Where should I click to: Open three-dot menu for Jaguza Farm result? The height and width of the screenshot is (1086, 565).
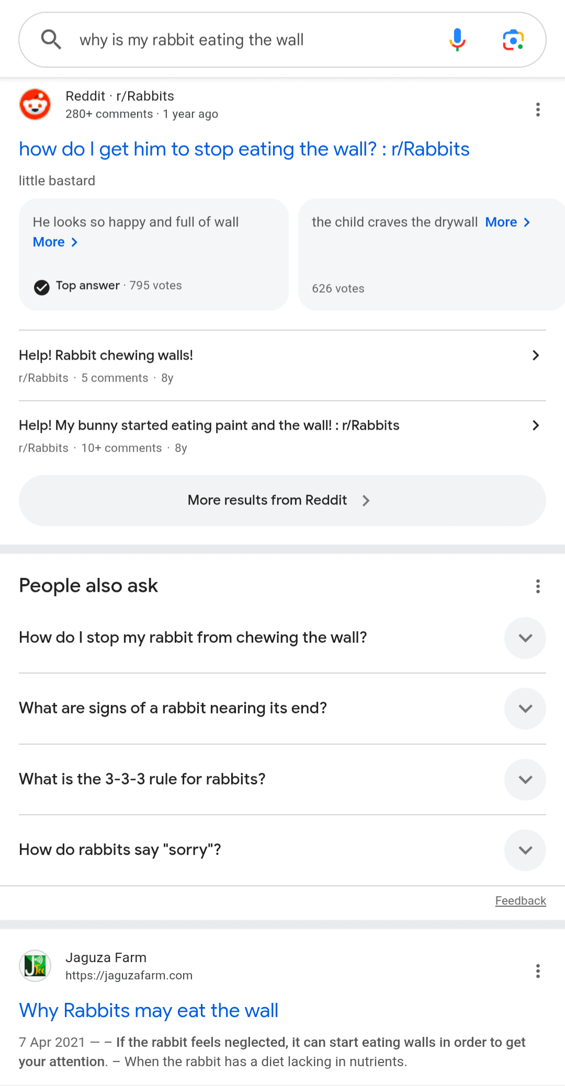point(537,971)
